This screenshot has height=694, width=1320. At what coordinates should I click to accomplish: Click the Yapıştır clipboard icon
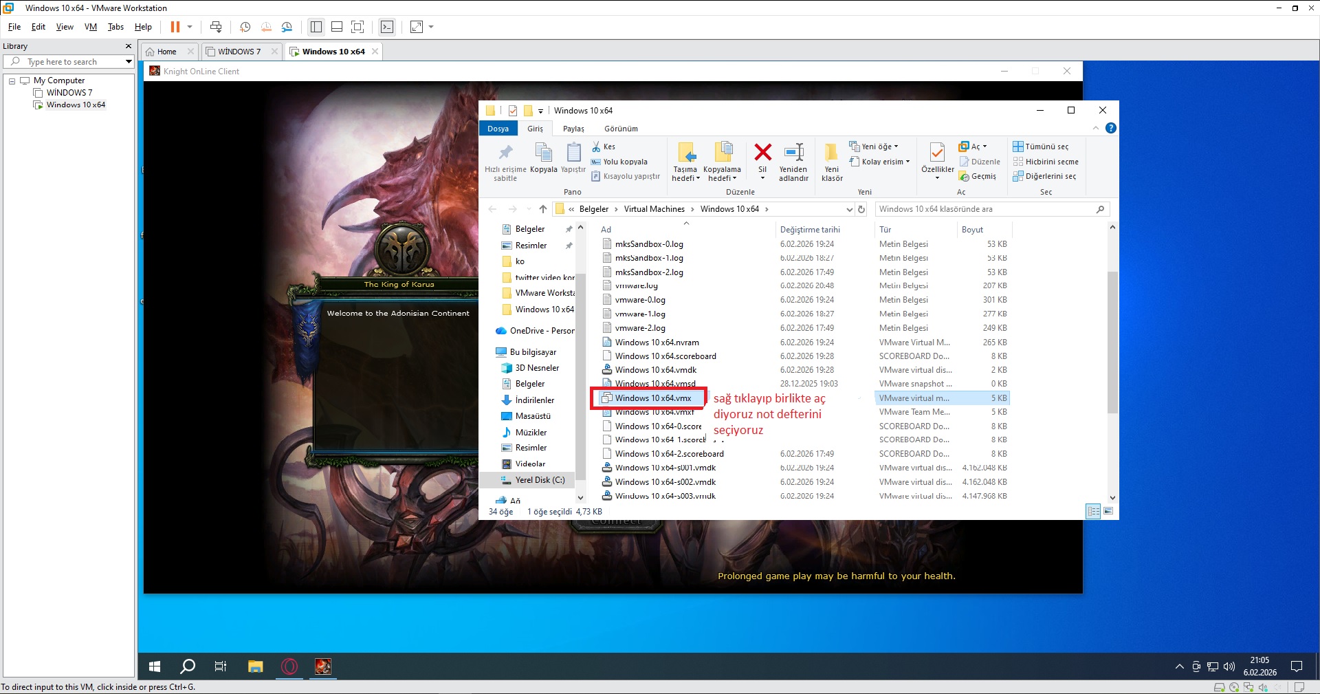(x=573, y=152)
